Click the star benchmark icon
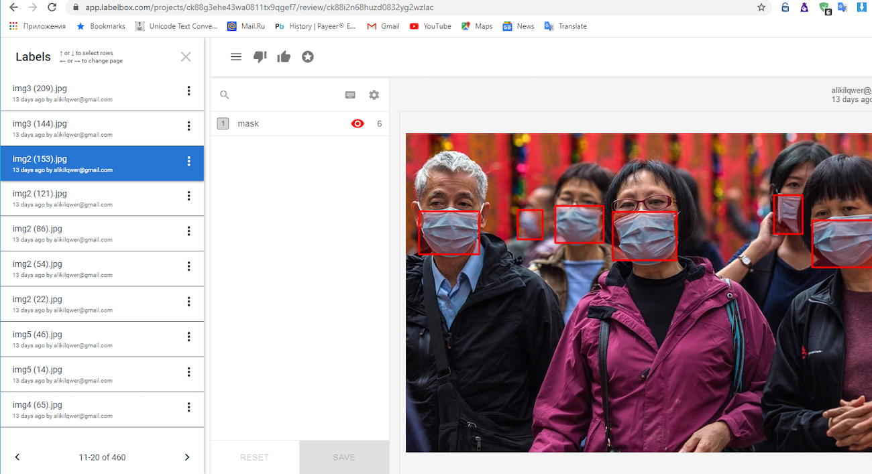 click(x=308, y=57)
